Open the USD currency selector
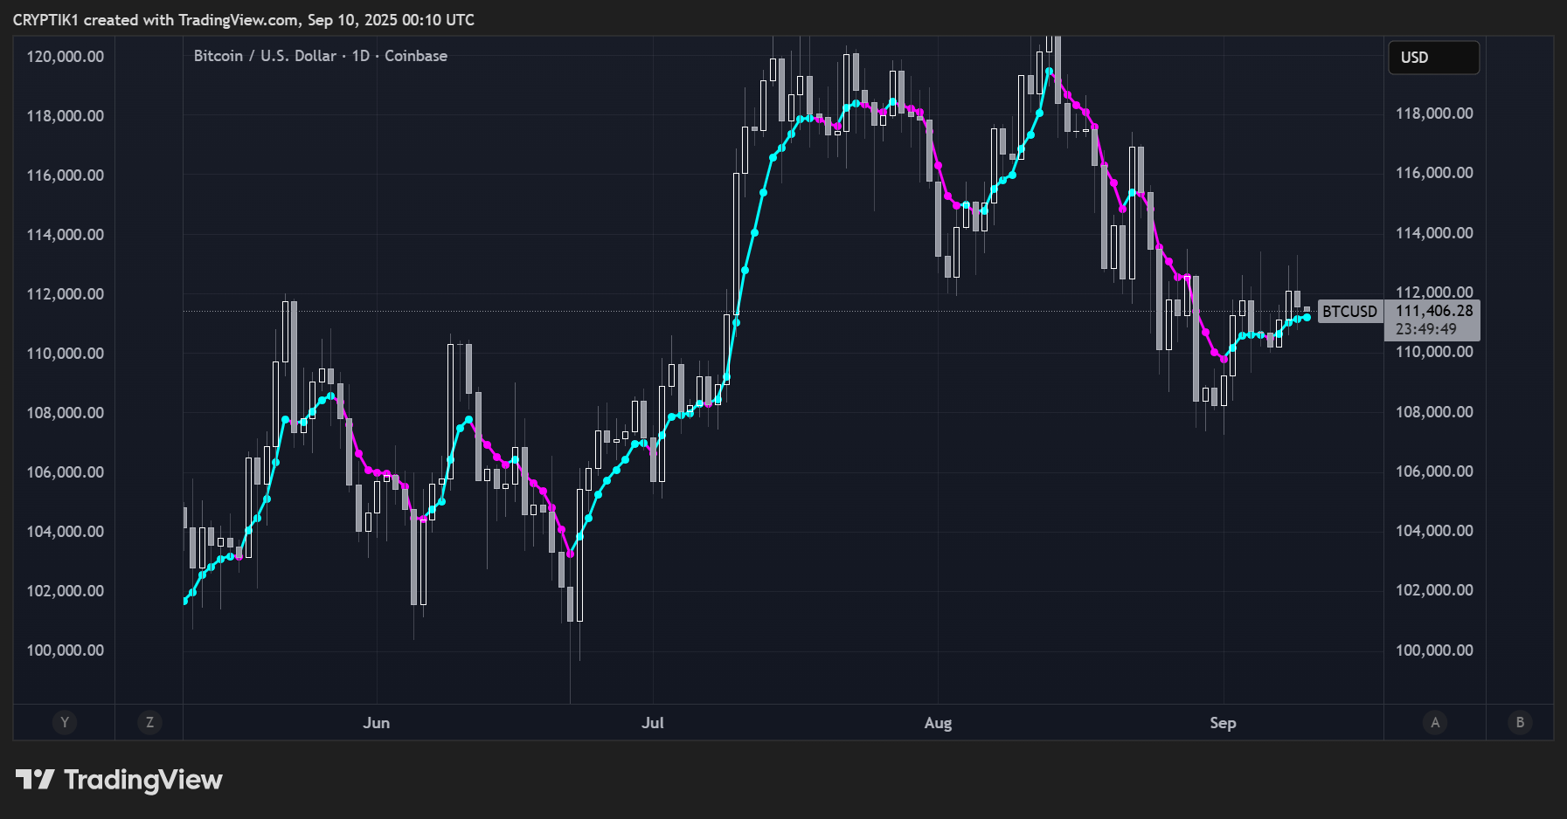Screen dimensions: 1567x819 1433,58
